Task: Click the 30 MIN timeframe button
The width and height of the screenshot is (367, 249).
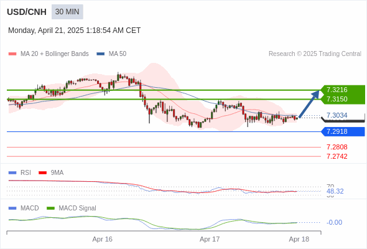Action: click(x=67, y=12)
